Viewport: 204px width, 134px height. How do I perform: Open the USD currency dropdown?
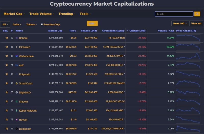(x=92, y=23)
